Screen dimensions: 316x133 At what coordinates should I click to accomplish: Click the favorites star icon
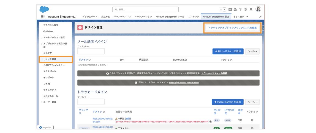pos(221,9)
